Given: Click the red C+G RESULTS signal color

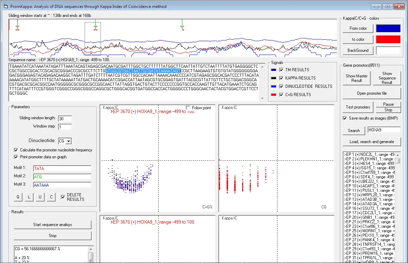Looking at the screenshot, I should click(x=274, y=95).
